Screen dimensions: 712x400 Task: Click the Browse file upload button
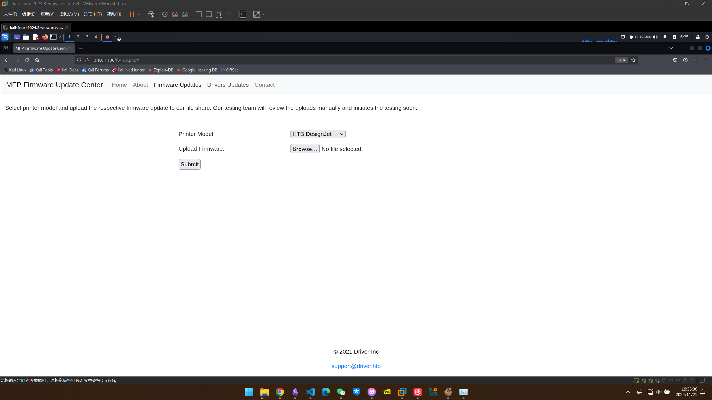pos(305,149)
